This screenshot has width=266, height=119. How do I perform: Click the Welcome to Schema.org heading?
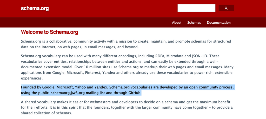click(x=50, y=32)
